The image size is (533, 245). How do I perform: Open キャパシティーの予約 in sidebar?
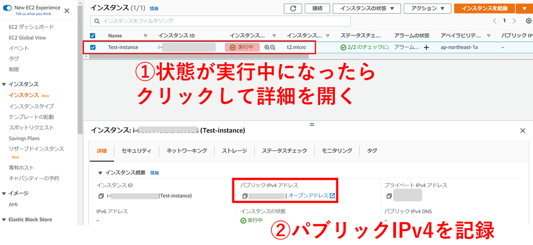tap(34, 178)
